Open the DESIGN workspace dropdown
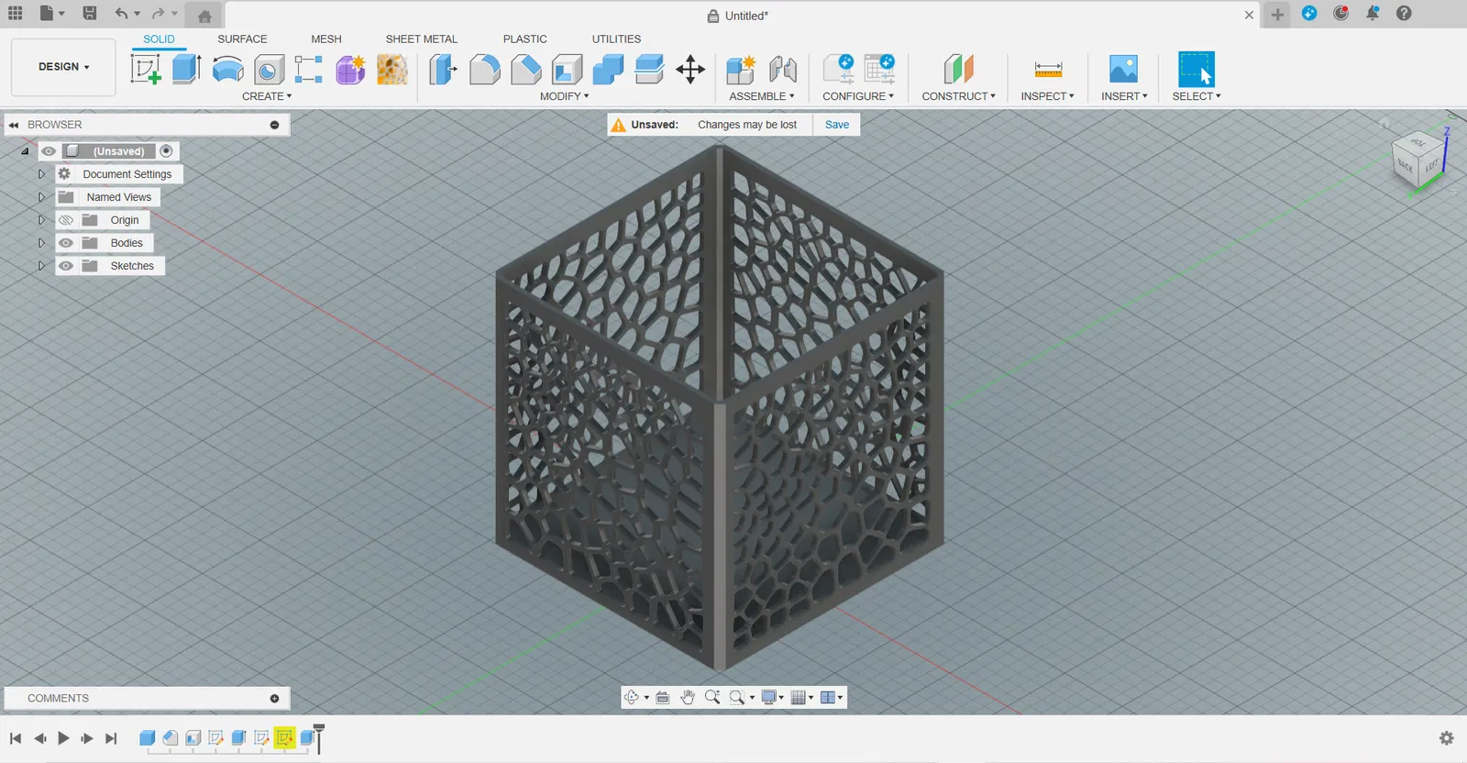Screen dimensions: 1467x763 (63, 67)
